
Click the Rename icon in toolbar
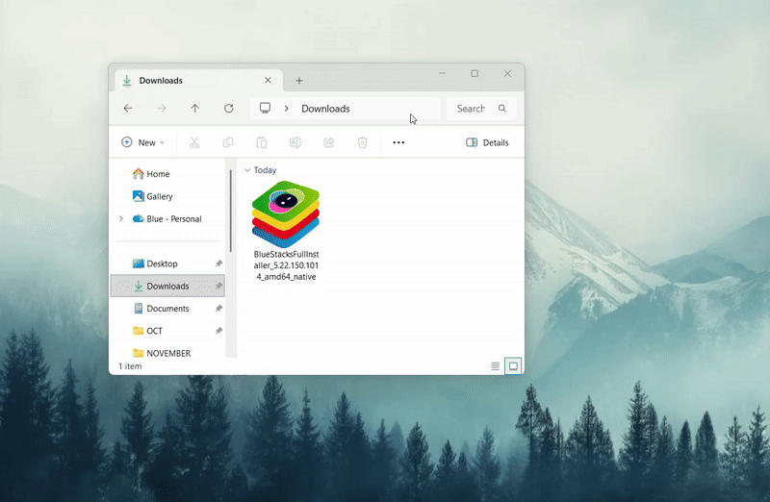click(295, 142)
